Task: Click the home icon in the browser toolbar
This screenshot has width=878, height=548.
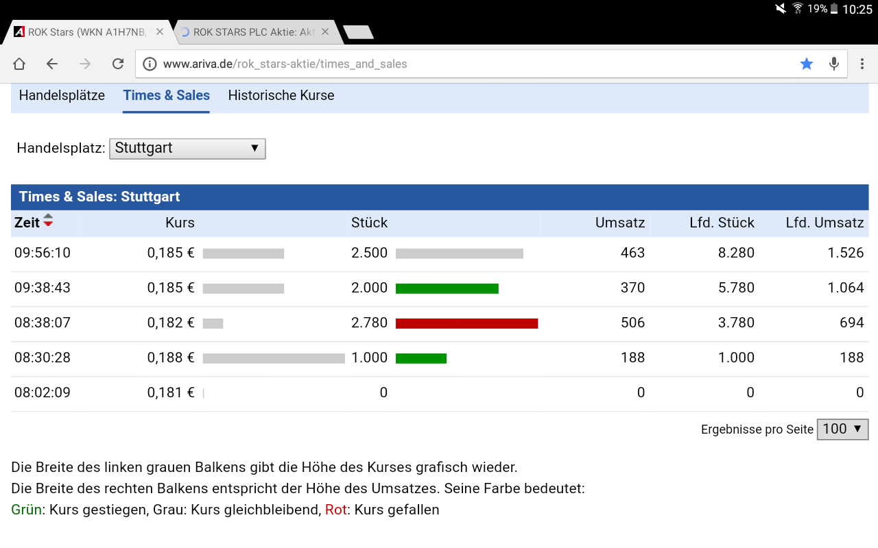Action: pos(19,63)
